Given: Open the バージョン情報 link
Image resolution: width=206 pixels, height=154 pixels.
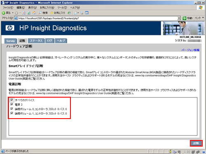Looking at the screenshot, I should tap(190, 50).
